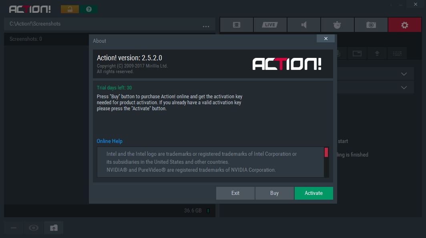Screen dimensions: 426x238
Task: Open the Video recording tab (film icon)
Action: (236, 25)
